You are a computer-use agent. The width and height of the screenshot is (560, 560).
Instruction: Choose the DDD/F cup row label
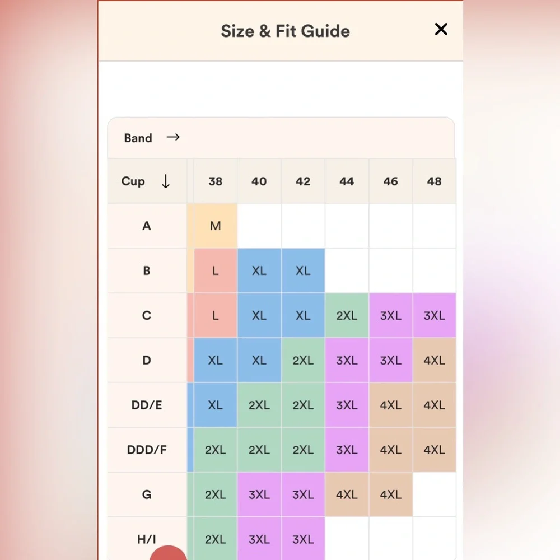pyautogui.click(x=147, y=450)
